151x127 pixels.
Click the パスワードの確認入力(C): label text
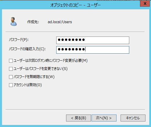click(27, 49)
